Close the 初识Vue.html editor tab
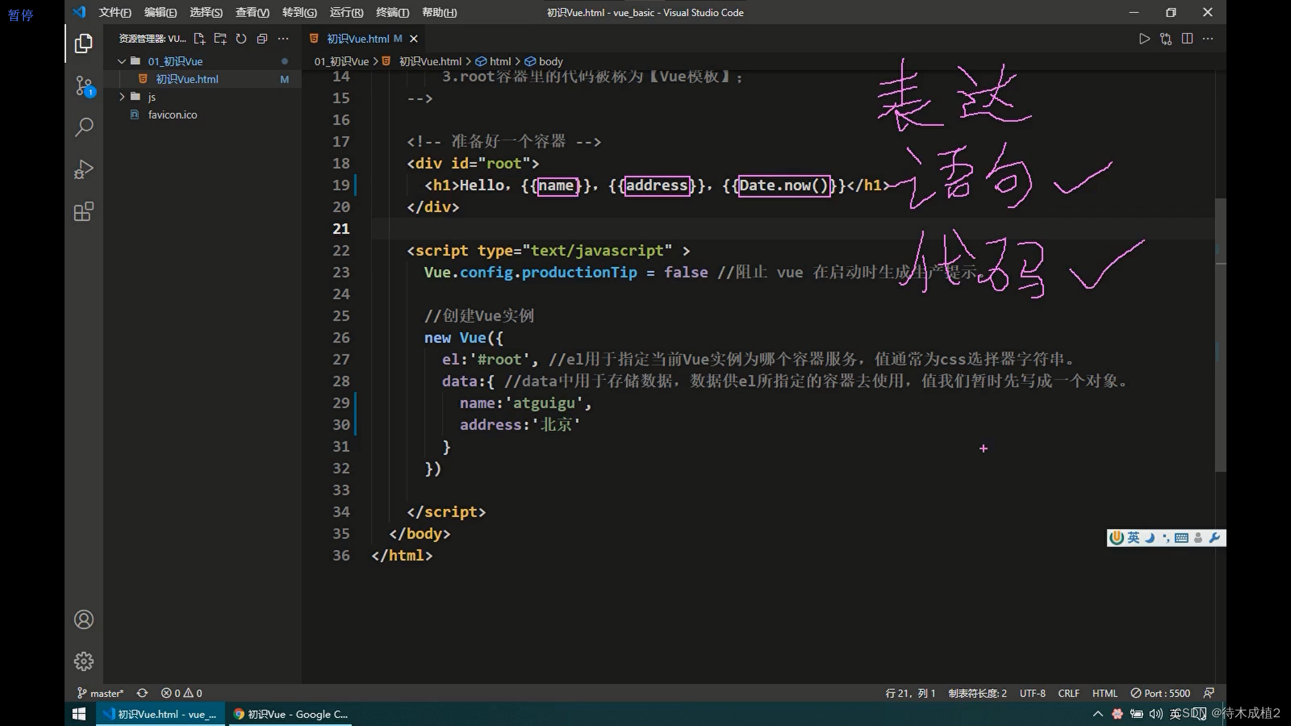1291x726 pixels. pos(414,39)
